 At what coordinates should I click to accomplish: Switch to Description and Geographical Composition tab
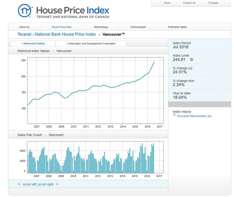pyautogui.click(x=91, y=44)
